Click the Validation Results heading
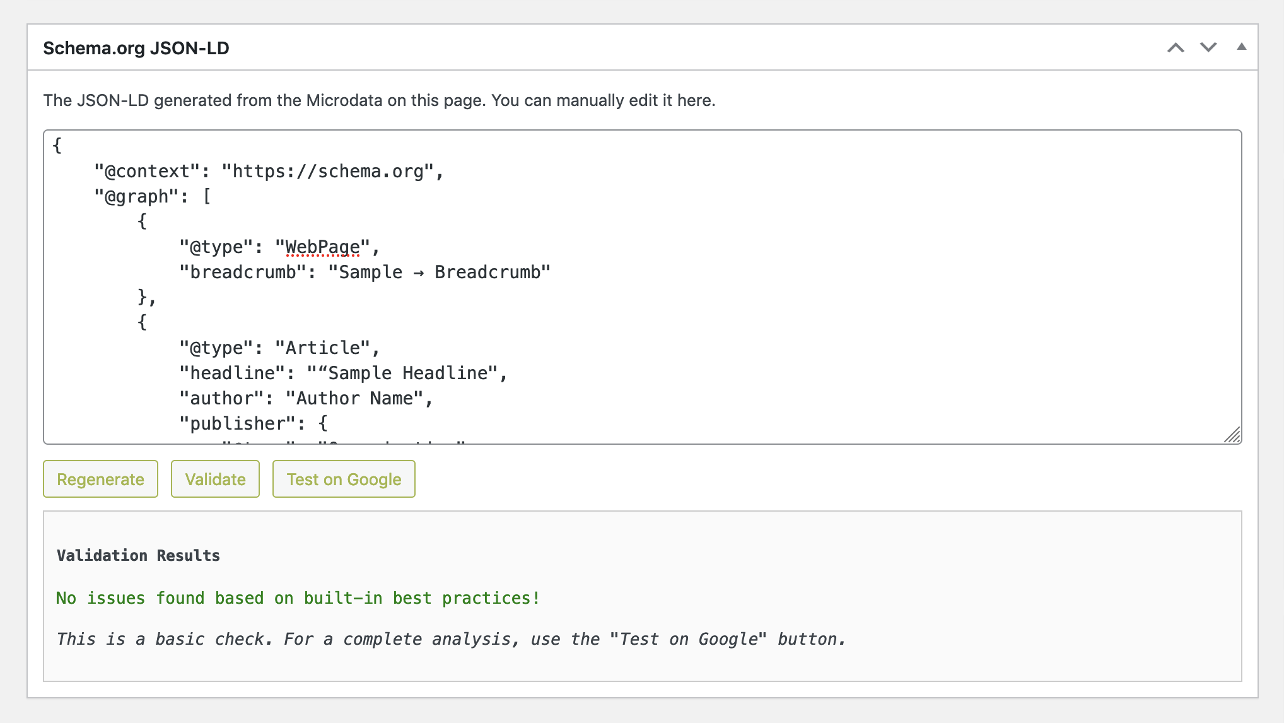The height and width of the screenshot is (723, 1284). coord(138,556)
